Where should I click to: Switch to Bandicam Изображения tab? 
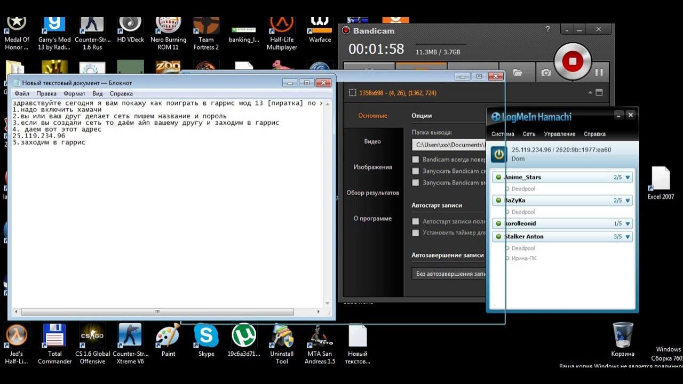(372, 167)
